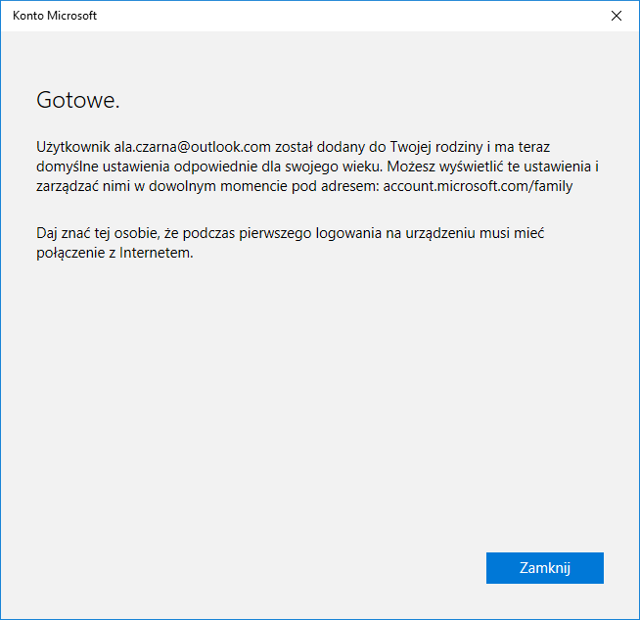This screenshot has width=640, height=620.
Task: Click the Gotowe heading
Action: pos(77,100)
